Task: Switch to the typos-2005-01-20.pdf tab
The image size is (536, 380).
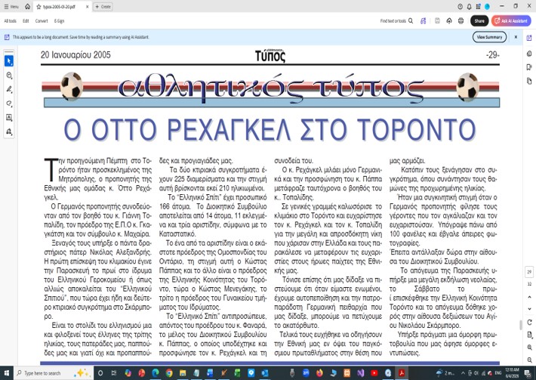Action: 59,7
